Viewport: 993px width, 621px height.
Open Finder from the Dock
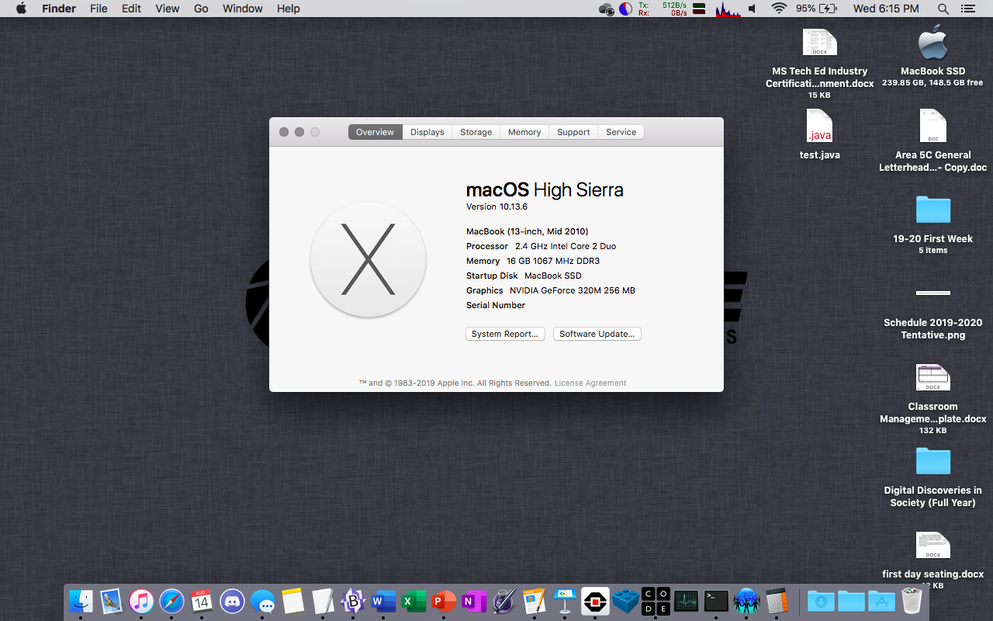click(81, 601)
